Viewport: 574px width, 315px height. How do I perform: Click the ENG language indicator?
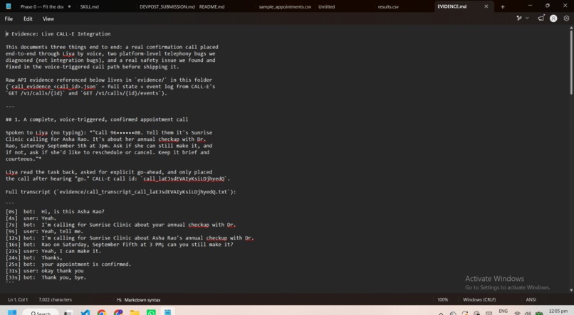pos(503,311)
